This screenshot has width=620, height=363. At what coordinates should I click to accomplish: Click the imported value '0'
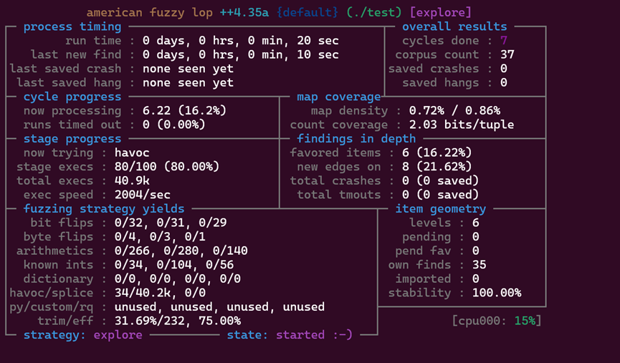[x=476, y=279]
